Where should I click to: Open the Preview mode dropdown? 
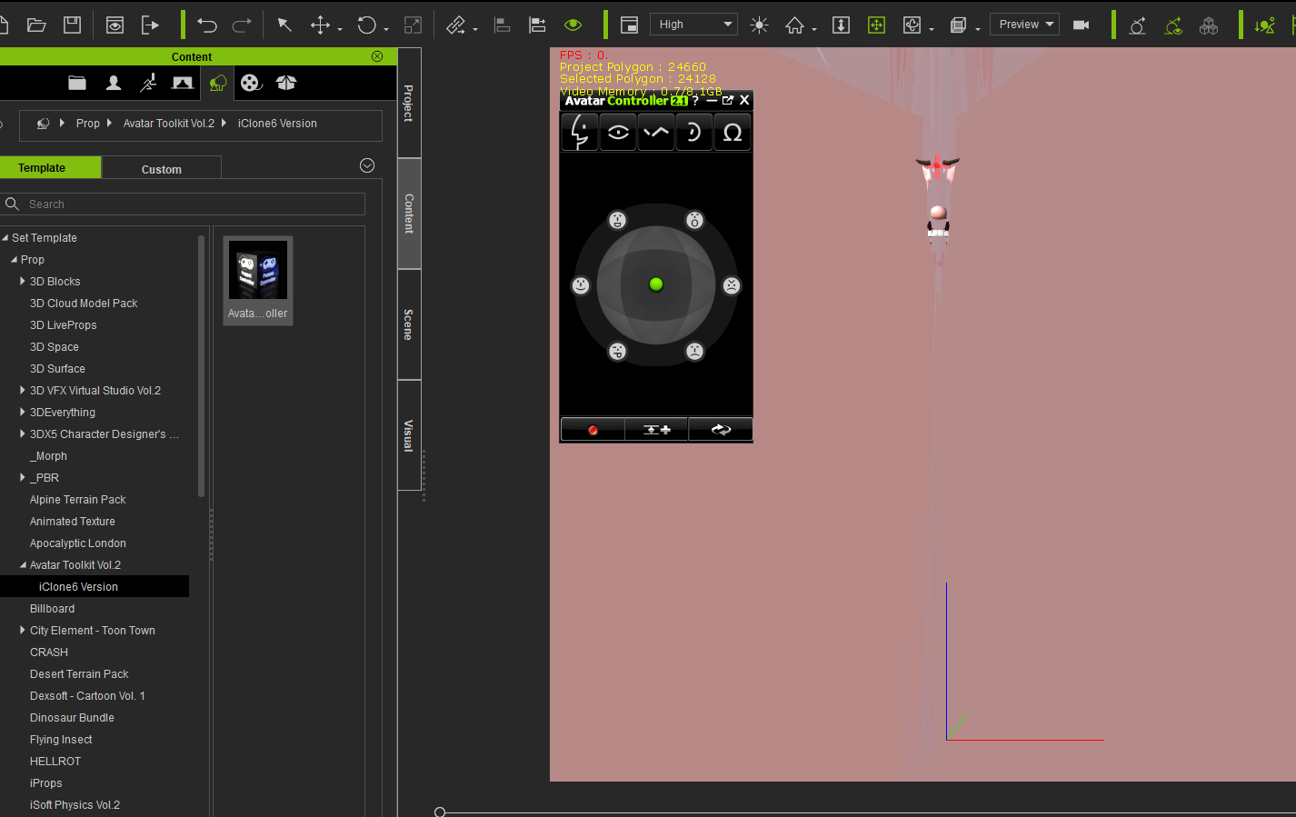click(1024, 25)
